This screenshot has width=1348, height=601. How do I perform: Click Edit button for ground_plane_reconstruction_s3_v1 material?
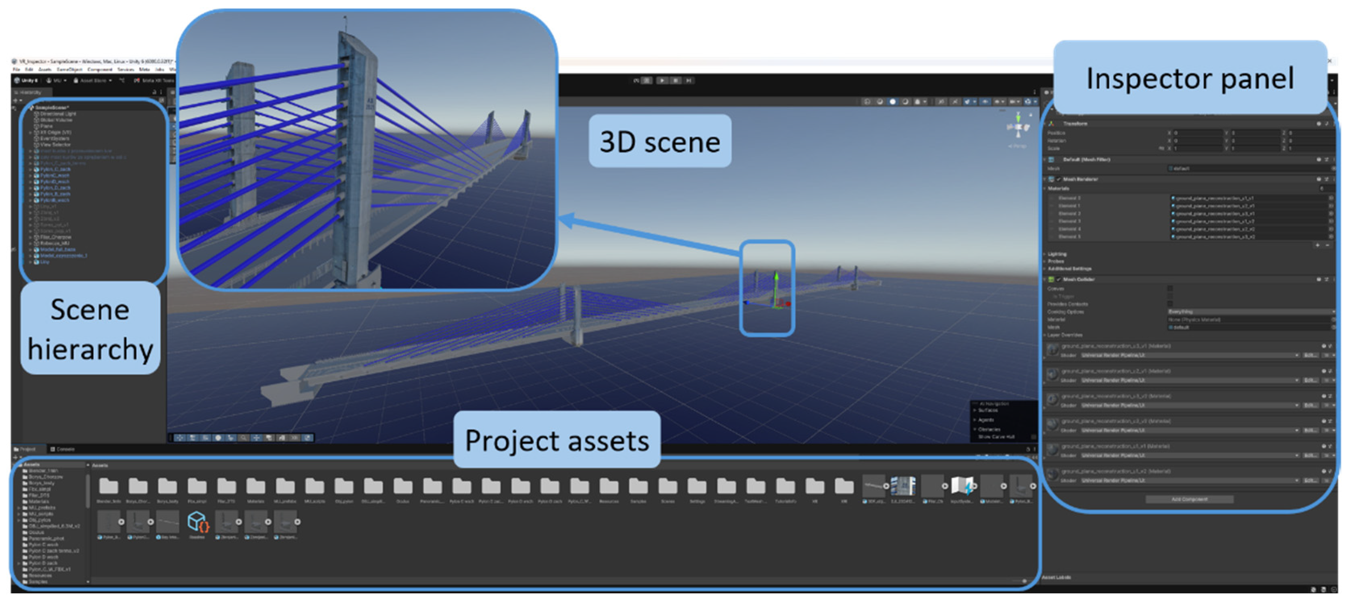pos(1310,355)
